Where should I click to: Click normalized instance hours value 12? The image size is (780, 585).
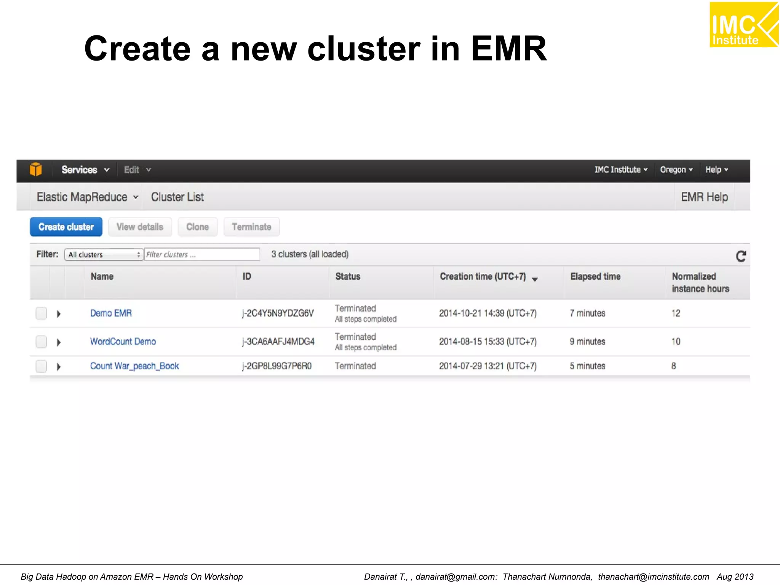(676, 313)
